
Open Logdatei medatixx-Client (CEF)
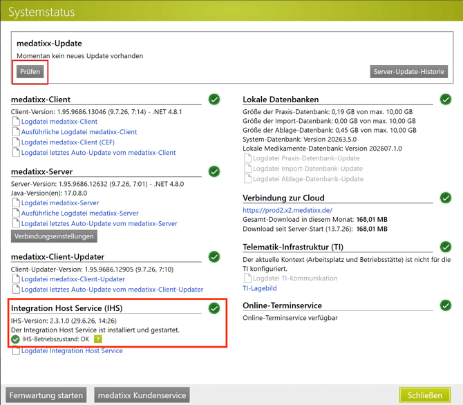(68, 142)
